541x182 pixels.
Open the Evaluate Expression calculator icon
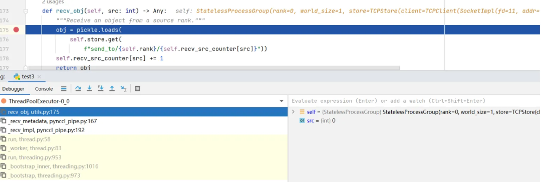[x=137, y=89]
